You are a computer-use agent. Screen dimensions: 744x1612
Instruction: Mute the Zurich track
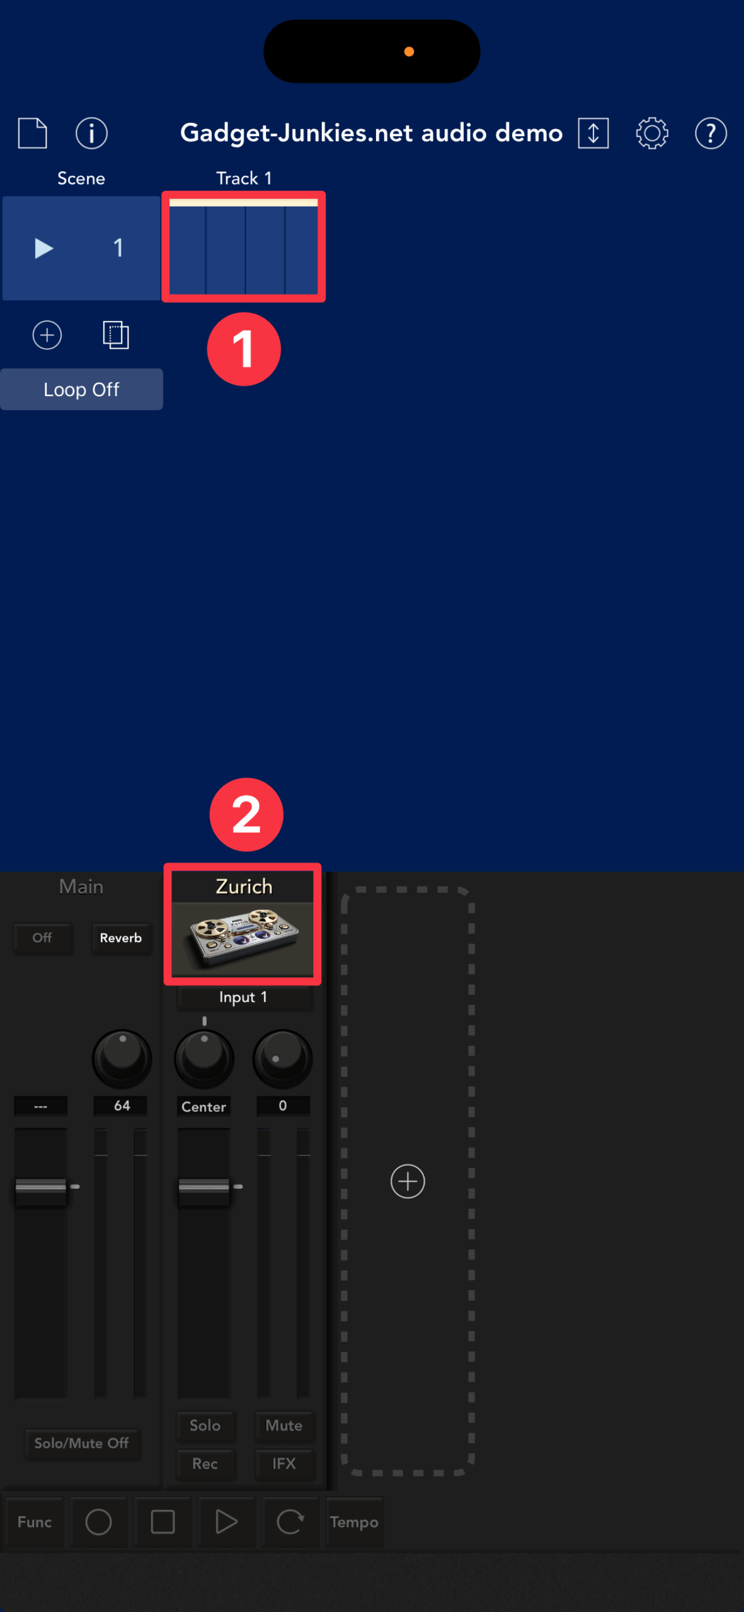(x=283, y=1425)
